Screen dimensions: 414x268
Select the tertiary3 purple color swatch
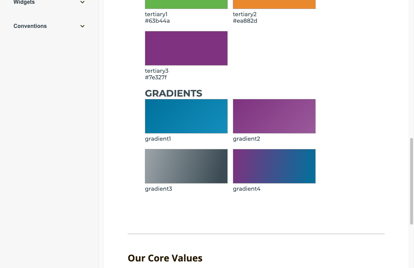[x=186, y=48]
